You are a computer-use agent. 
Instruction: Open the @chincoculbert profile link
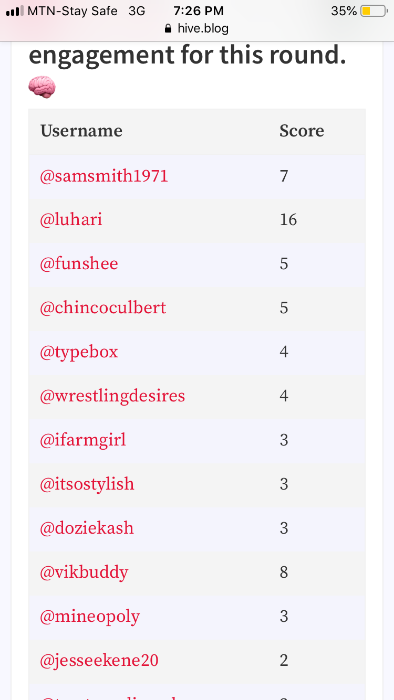(103, 307)
